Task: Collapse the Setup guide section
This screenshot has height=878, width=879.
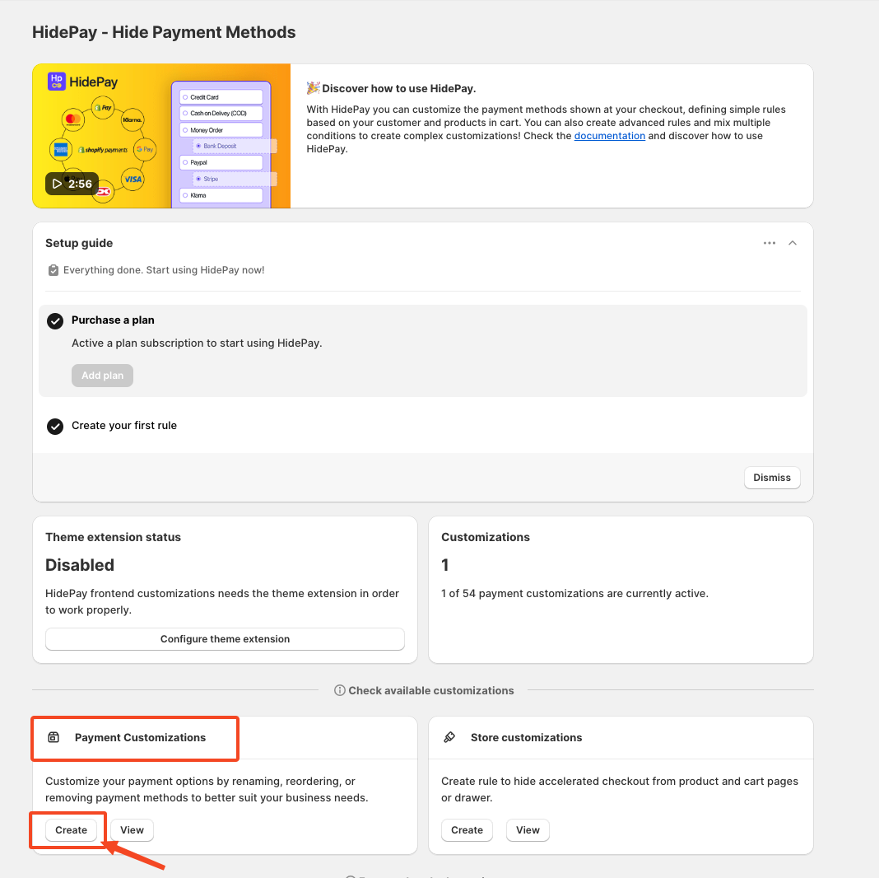Action: click(x=793, y=243)
